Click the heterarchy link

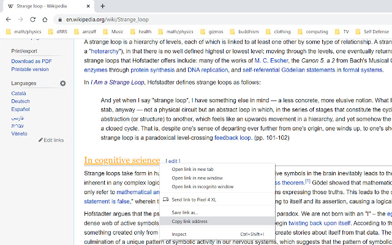click(105, 51)
